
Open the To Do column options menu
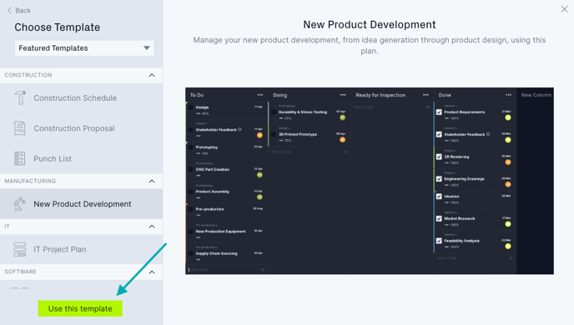260,95
